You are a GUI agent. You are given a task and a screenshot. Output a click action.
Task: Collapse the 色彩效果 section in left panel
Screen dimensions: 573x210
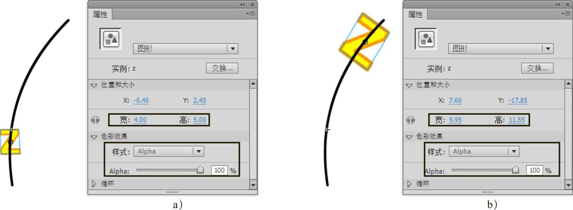point(94,137)
